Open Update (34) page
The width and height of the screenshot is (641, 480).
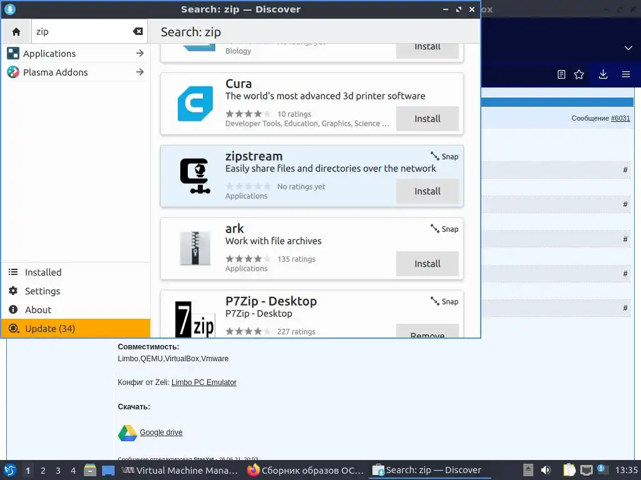[x=76, y=329]
